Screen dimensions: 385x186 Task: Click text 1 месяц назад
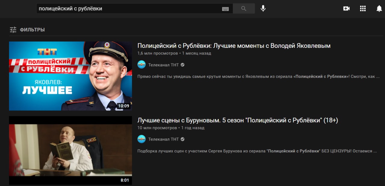tap(197, 53)
